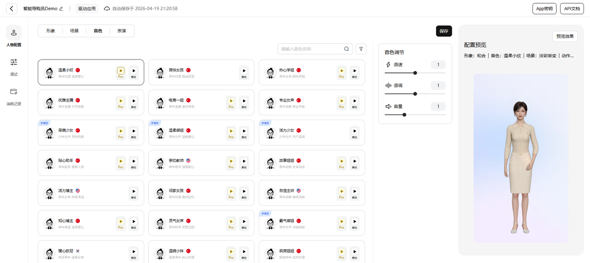Open the 预览效果 preview button

(565, 36)
